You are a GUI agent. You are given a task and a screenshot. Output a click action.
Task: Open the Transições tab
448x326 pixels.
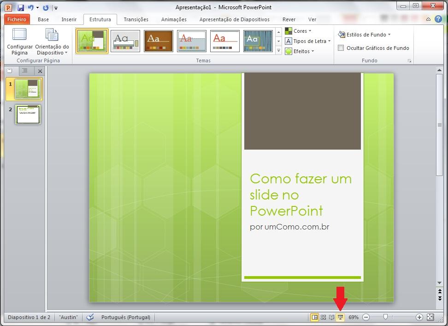pos(136,19)
